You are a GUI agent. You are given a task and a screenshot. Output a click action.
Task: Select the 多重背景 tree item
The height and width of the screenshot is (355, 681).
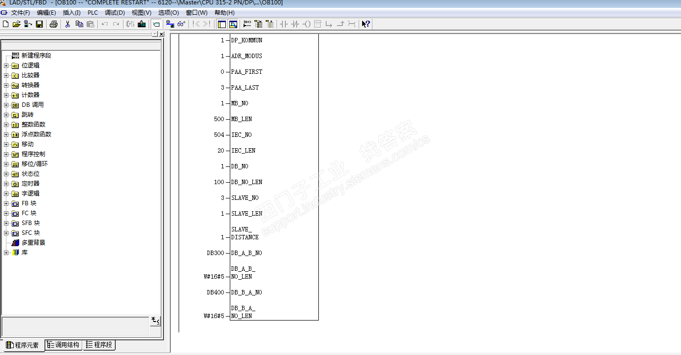33,243
